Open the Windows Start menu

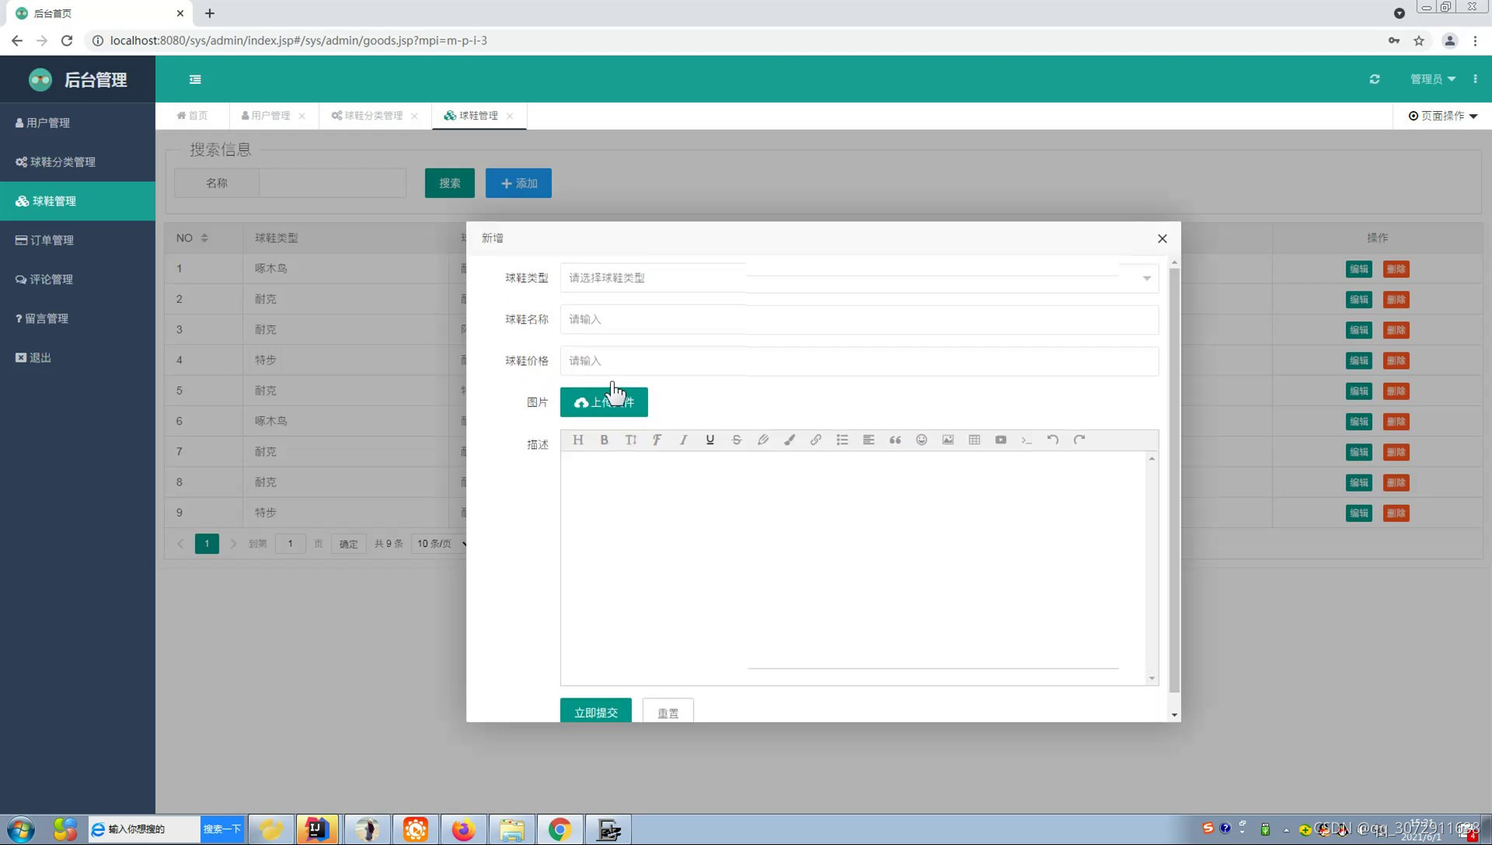click(20, 829)
